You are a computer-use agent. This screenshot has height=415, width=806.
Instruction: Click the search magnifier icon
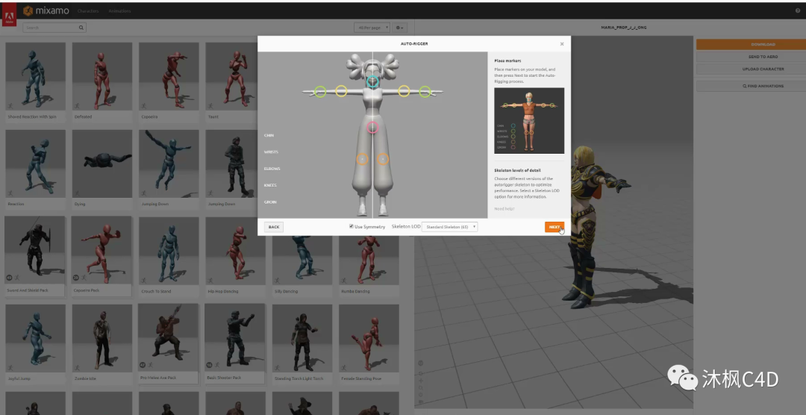81,28
